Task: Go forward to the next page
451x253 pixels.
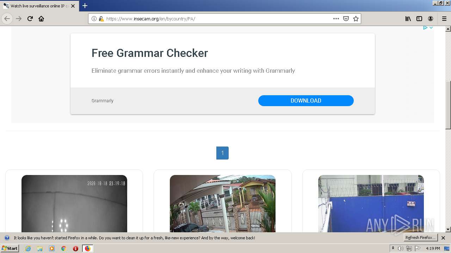Action: pyautogui.click(x=19, y=19)
